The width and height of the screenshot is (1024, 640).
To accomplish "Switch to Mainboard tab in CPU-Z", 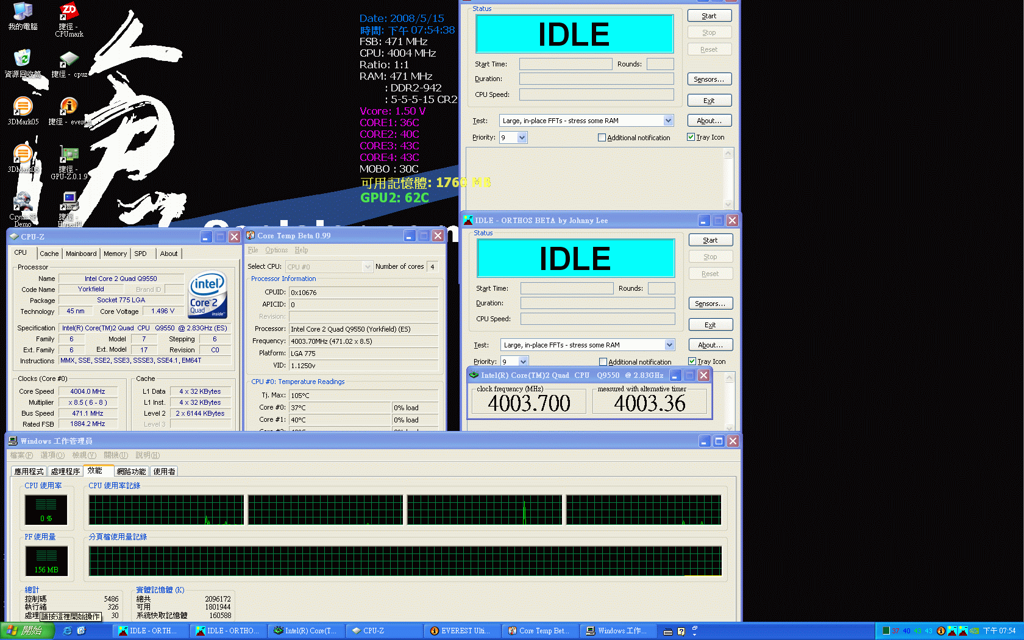I will pyautogui.click(x=81, y=254).
